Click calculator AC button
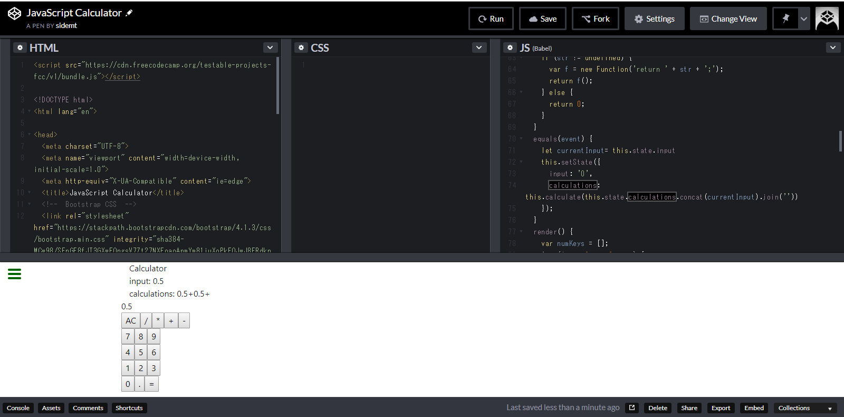 click(131, 320)
